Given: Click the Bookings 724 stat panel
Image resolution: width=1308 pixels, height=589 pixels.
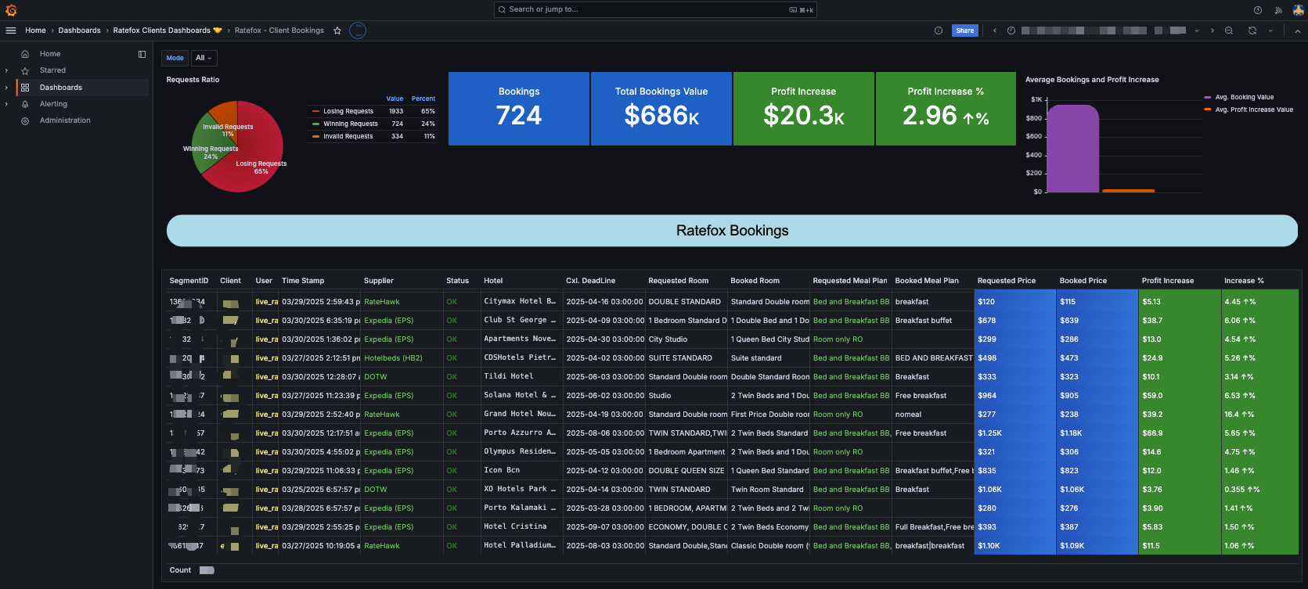Looking at the screenshot, I should pos(519,109).
